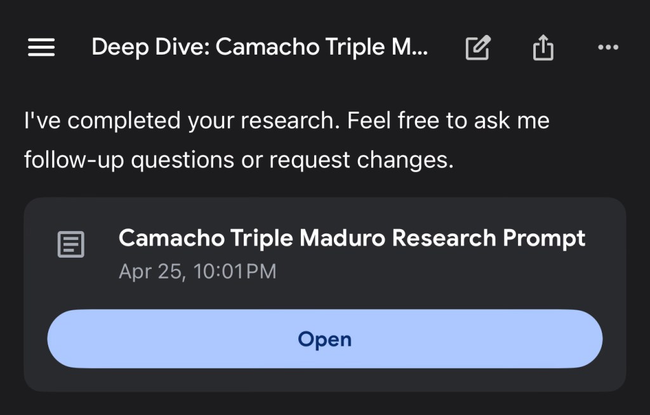Select the report file glyph beside the title
The height and width of the screenshot is (415, 650).
point(71,244)
